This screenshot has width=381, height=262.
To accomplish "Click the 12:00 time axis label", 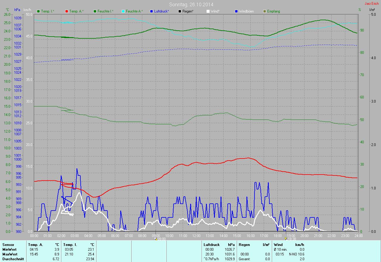I will [x=196, y=236].
